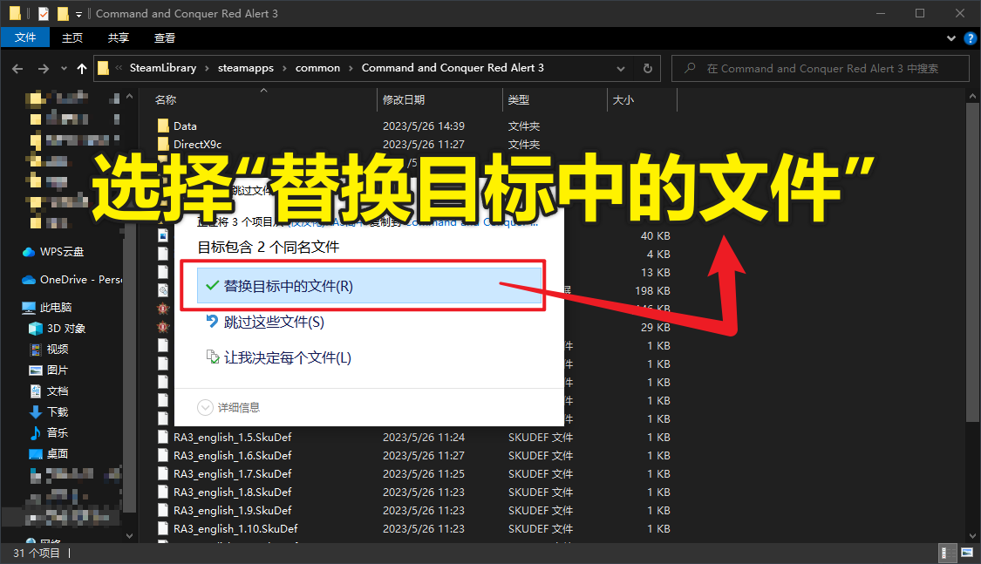
Task: Click the compare icon beside 让我决定每个文件
Action: point(213,357)
